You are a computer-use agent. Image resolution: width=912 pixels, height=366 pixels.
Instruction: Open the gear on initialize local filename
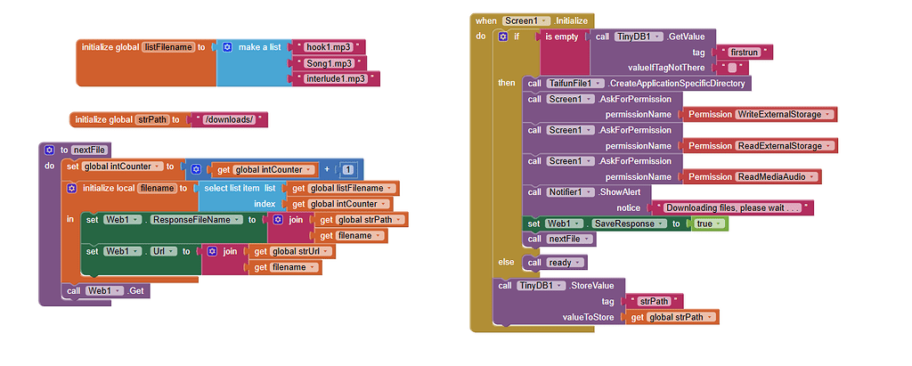(x=71, y=188)
